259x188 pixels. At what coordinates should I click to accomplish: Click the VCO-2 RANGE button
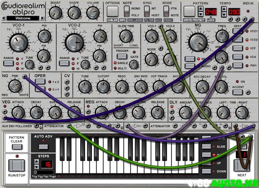click(64, 64)
